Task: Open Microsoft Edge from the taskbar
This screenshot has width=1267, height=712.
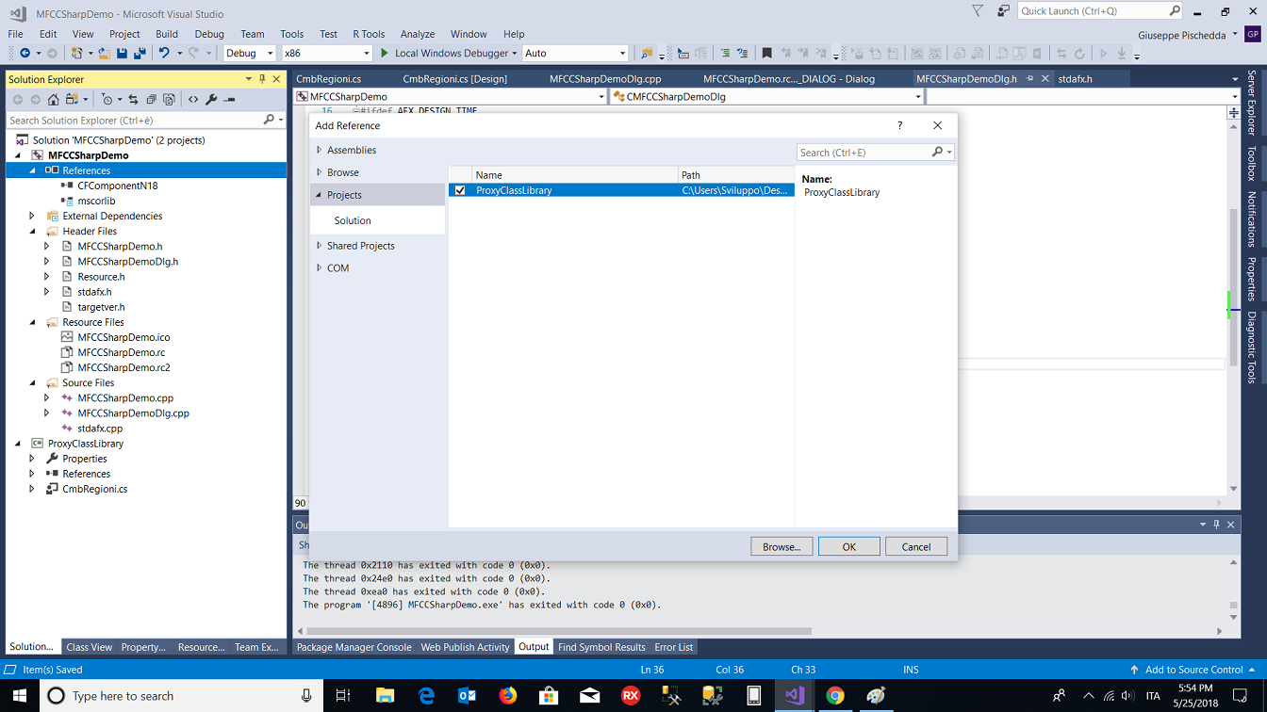Action: [426, 696]
